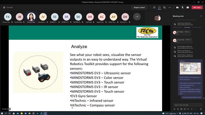Select participant avatar JB
The width and height of the screenshot is (205, 115).
pos(20,17)
